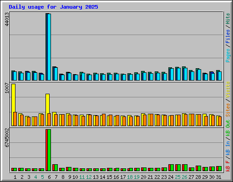
Task: Click day label 22 on x-axis
Action: [x=157, y=177]
